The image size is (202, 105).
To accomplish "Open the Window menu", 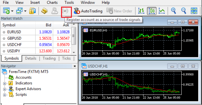I will pos(88,3).
